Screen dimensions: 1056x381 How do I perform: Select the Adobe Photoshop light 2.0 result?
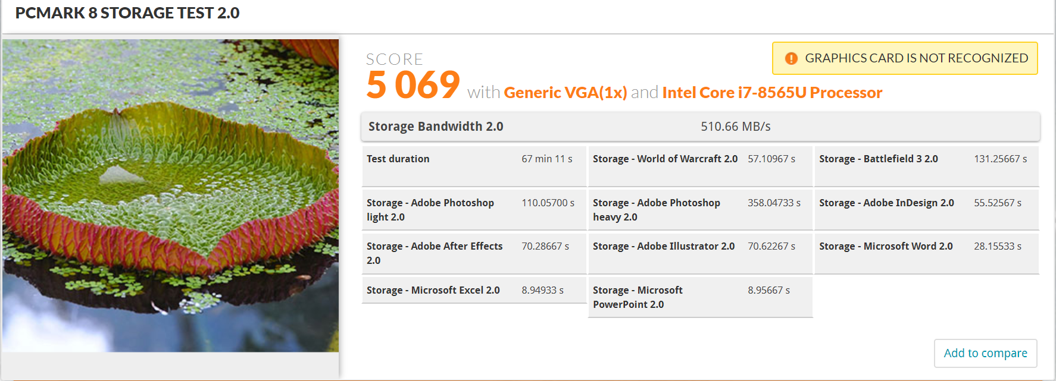pyautogui.click(x=473, y=210)
